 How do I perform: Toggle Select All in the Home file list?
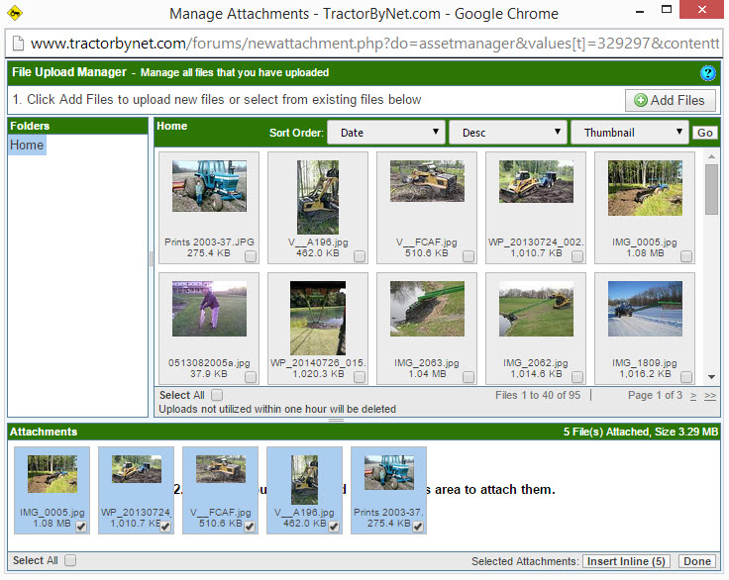tap(217, 395)
